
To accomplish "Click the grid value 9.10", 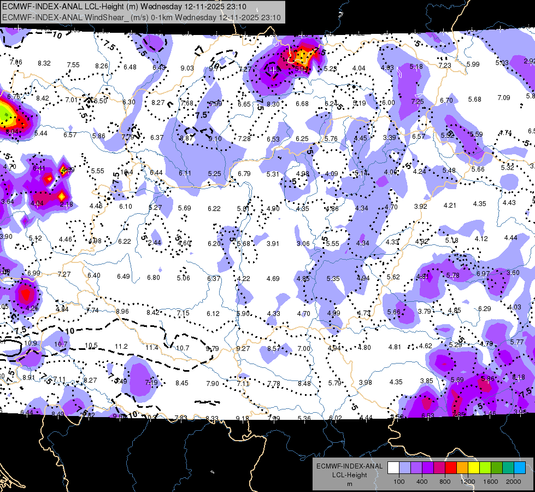I will point(215,138).
